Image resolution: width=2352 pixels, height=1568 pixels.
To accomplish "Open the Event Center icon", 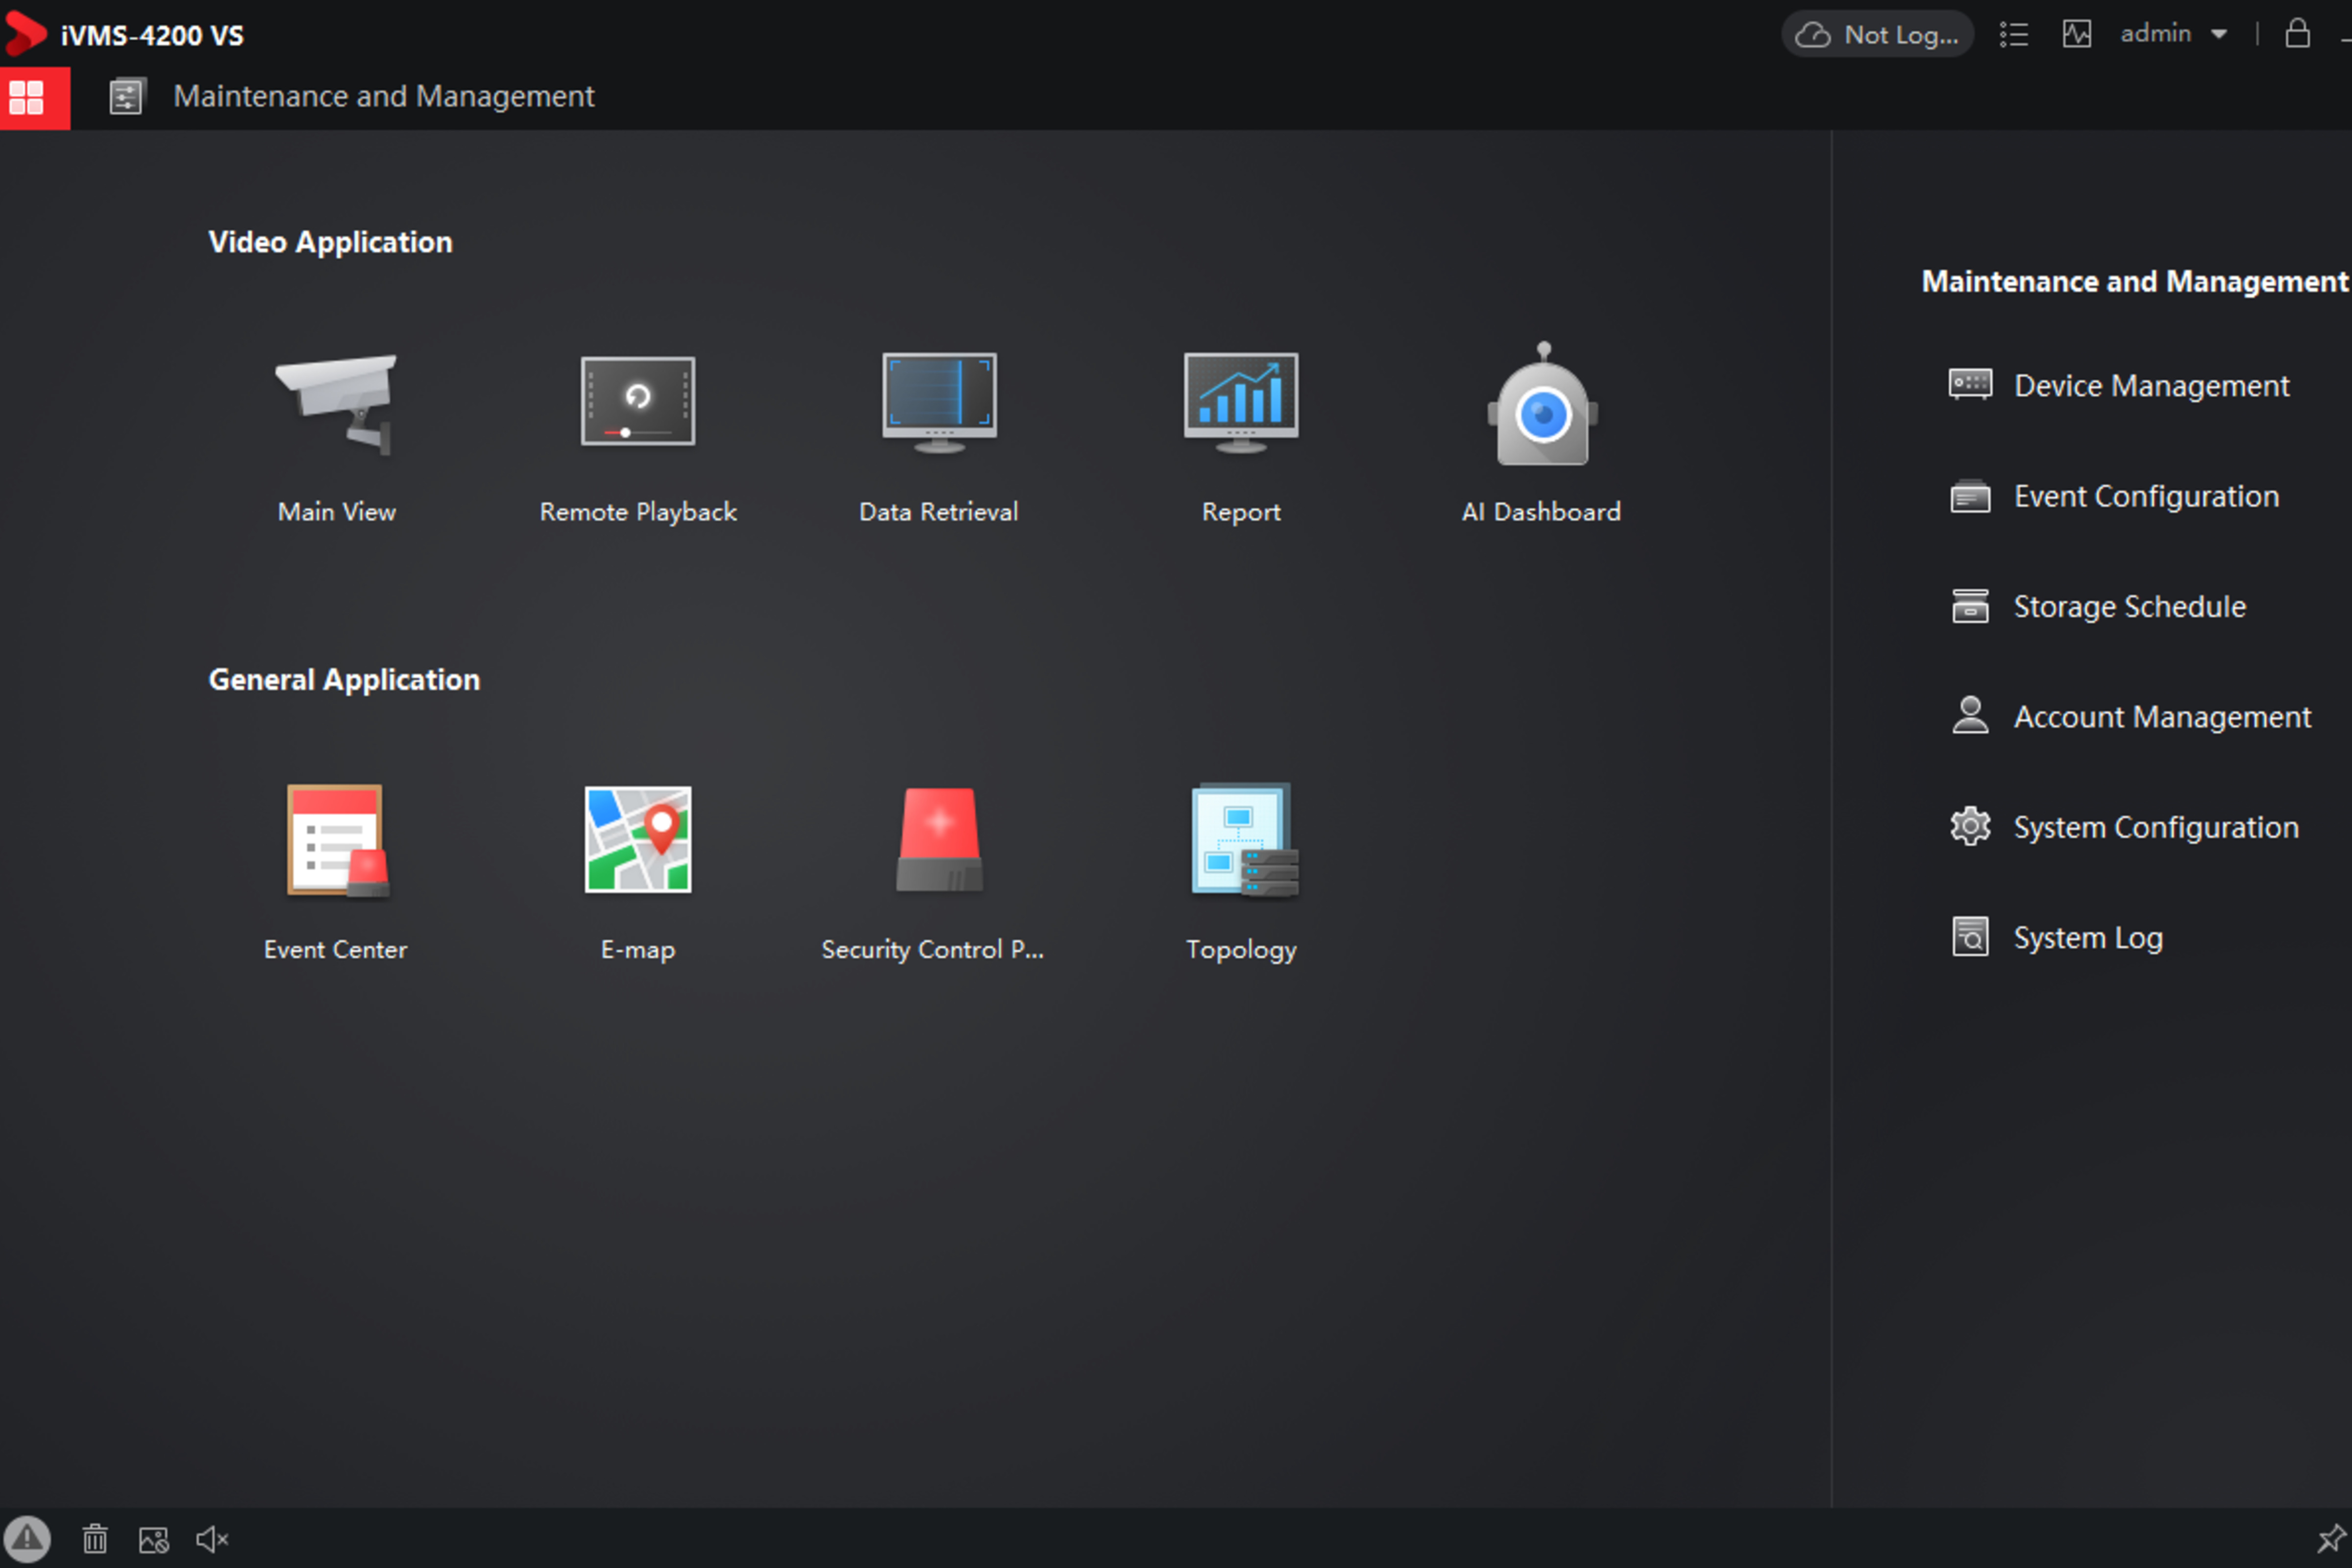I will click(x=337, y=840).
